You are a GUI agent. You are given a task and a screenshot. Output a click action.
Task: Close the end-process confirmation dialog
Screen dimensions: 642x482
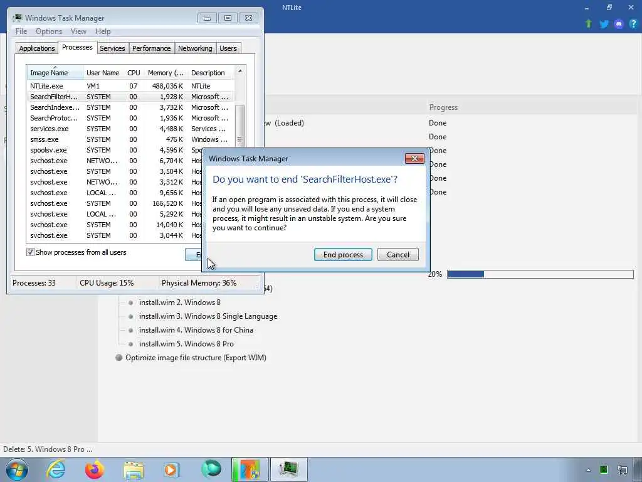pyautogui.click(x=414, y=159)
